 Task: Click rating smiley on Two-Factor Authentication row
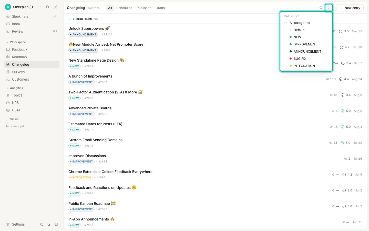[343, 95]
